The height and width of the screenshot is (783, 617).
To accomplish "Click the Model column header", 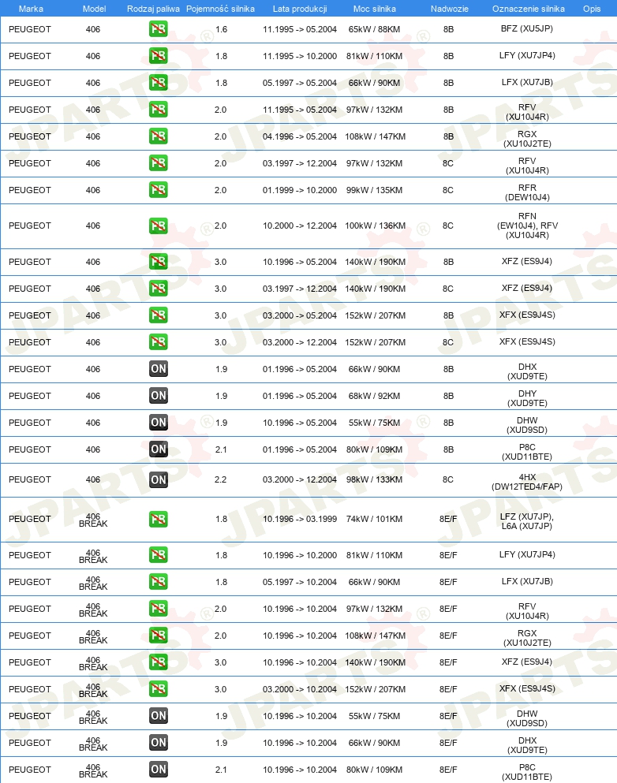I will point(95,9).
